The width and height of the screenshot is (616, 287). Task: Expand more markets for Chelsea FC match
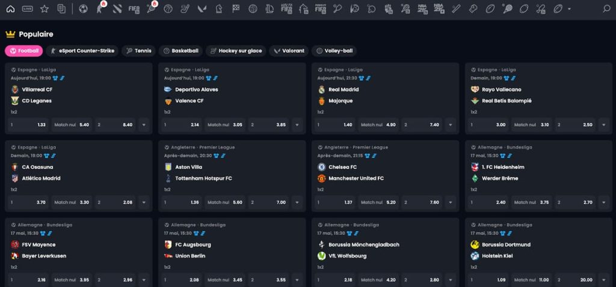450,202
